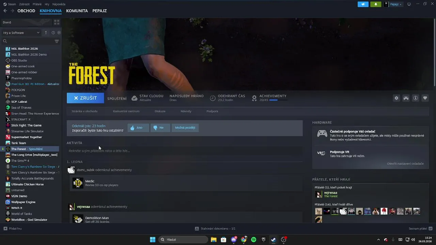
Task: Open the Windows Start button
Action: pyautogui.click(x=153, y=240)
